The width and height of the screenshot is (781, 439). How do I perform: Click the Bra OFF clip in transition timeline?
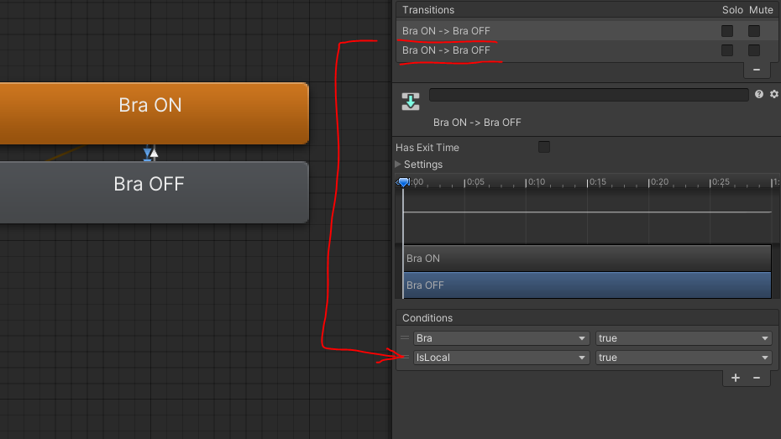tap(587, 285)
